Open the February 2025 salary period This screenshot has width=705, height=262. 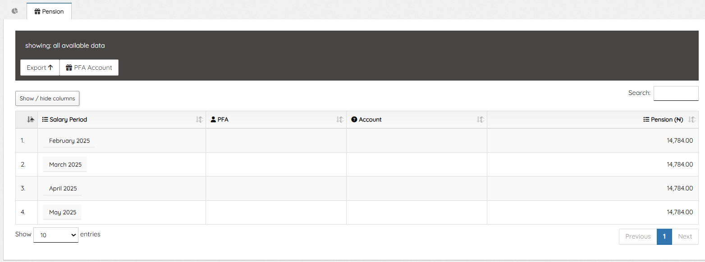(x=69, y=140)
